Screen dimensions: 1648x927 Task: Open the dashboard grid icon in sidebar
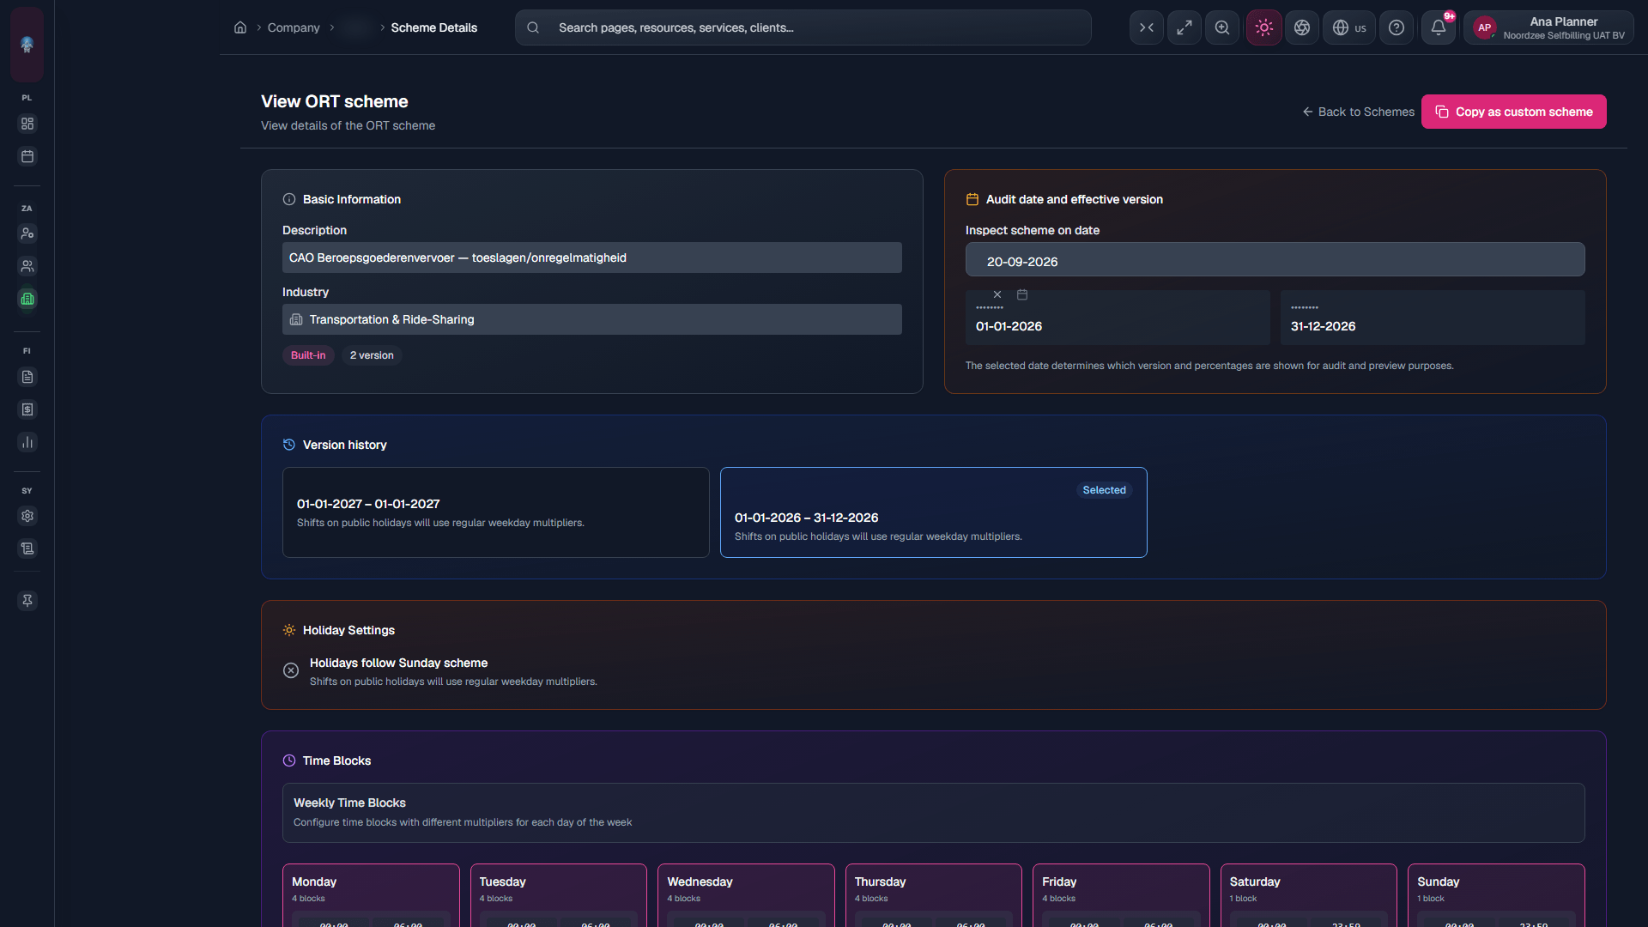pos(27,124)
